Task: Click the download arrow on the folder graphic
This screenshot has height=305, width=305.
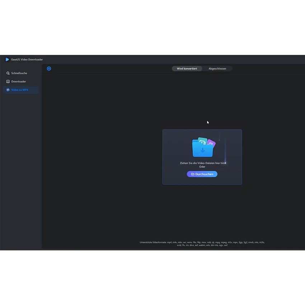Action: 203,150
